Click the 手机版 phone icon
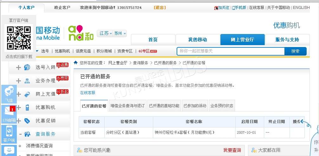The width and height of the screenshot is (319, 156). tap(234, 8)
